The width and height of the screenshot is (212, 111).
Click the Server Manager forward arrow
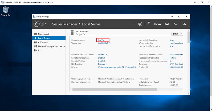[x=42, y=24]
